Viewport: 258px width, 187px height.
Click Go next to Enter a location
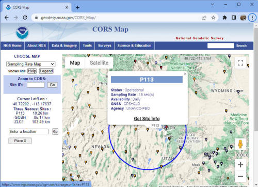point(55,132)
